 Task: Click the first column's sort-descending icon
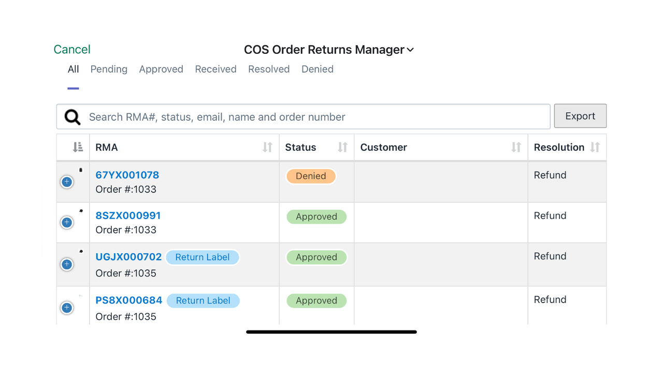click(78, 147)
